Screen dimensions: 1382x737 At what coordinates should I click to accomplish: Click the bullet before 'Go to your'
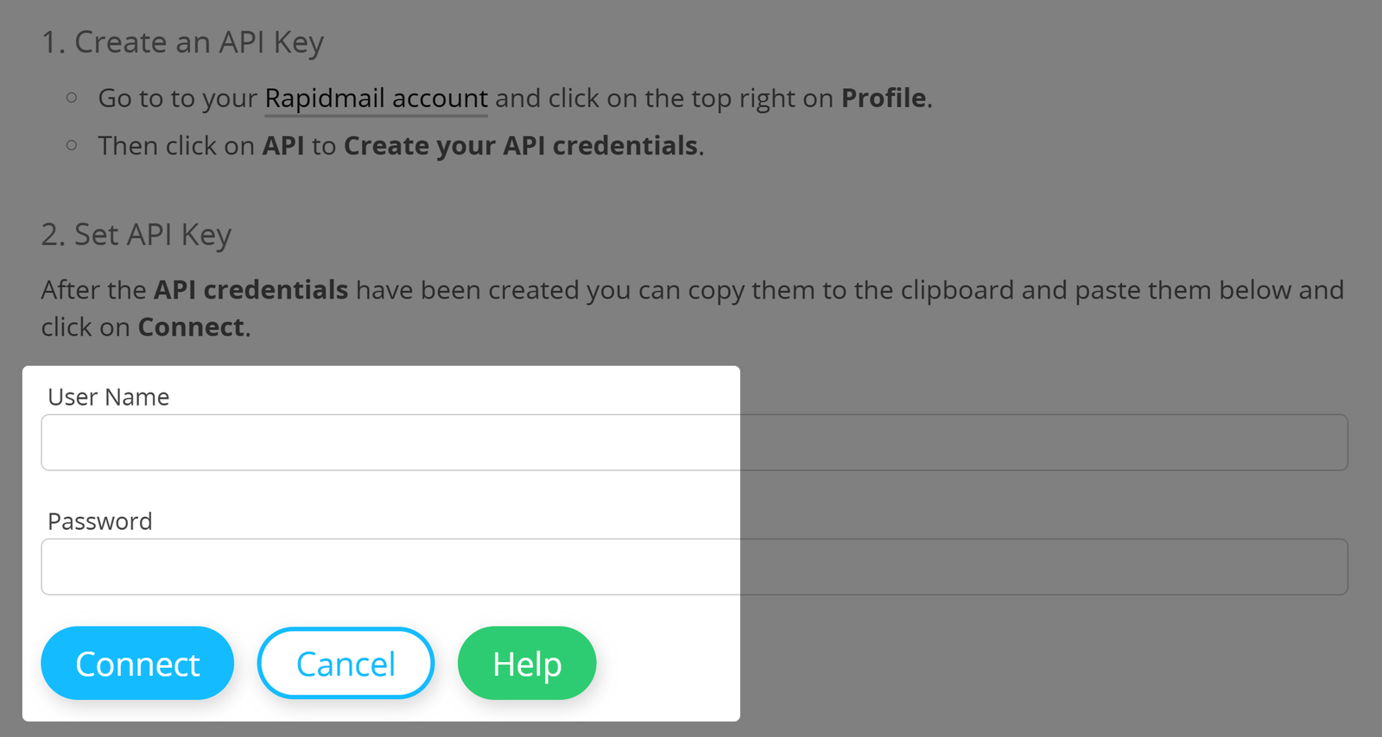[72, 98]
